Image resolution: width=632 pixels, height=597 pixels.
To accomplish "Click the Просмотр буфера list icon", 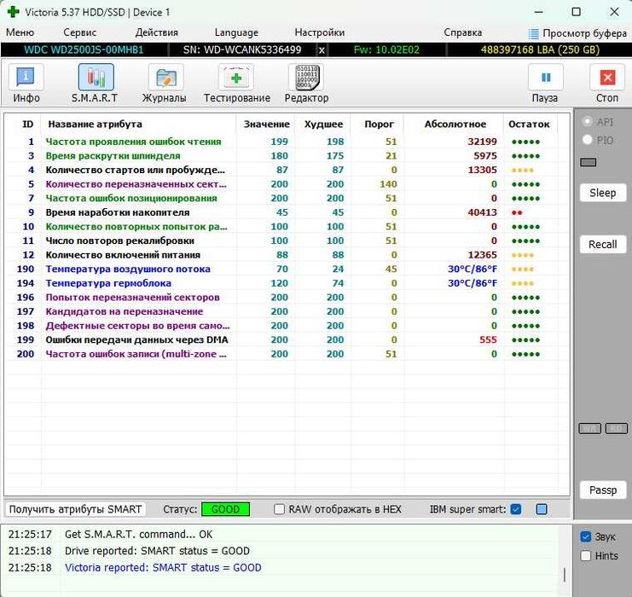I will [533, 34].
